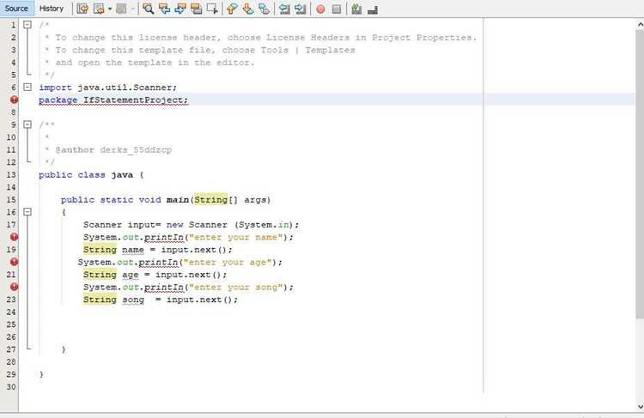Click "song" variable in String declaration
This screenshot has width=644, height=418.
click(133, 300)
